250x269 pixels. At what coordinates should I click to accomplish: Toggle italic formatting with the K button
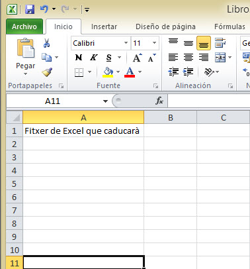point(94,58)
